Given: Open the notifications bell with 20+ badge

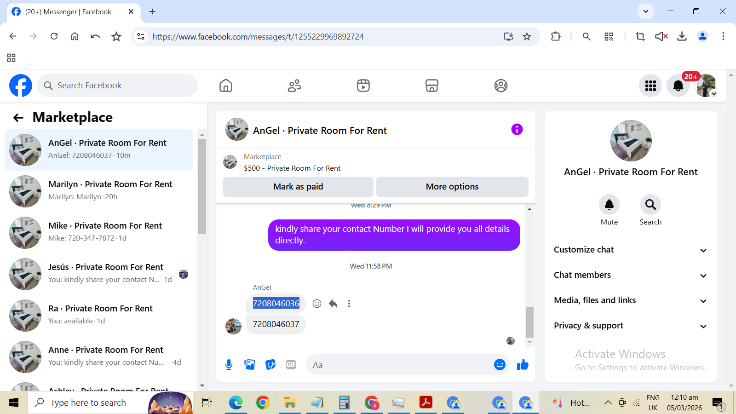Looking at the screenshot, I should [678, 86].
